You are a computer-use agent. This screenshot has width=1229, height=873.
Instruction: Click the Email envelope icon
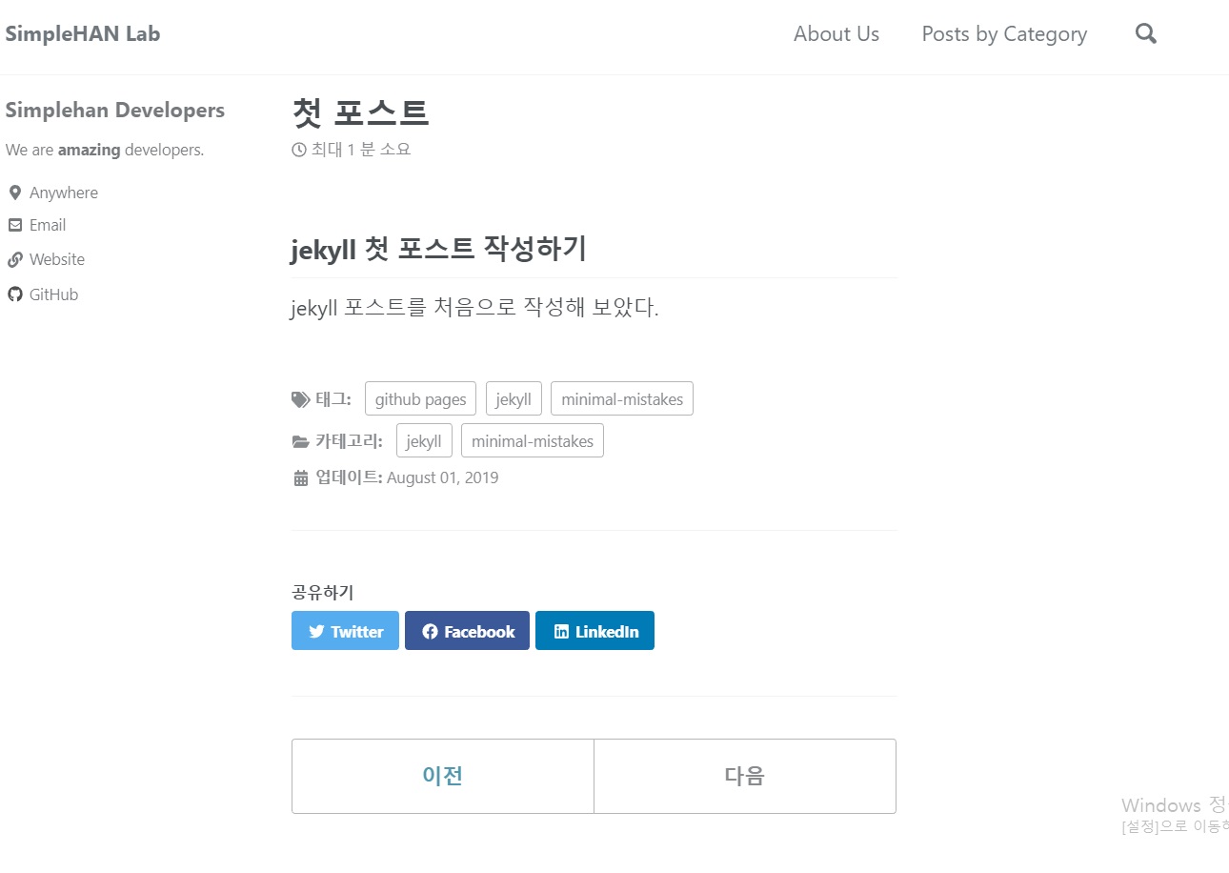coord(15,225)
